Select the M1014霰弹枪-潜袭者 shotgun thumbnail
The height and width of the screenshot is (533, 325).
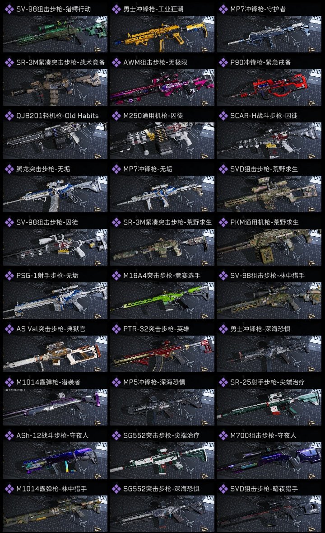55,407
